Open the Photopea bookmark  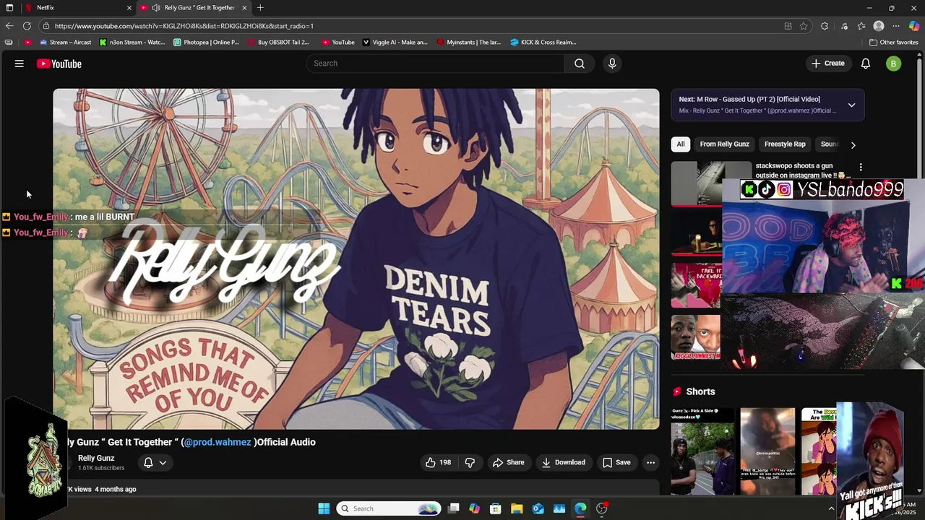206,43
